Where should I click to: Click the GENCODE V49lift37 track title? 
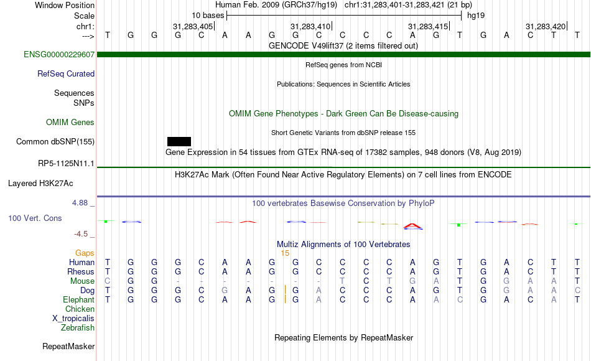click(x=343, y=46)
